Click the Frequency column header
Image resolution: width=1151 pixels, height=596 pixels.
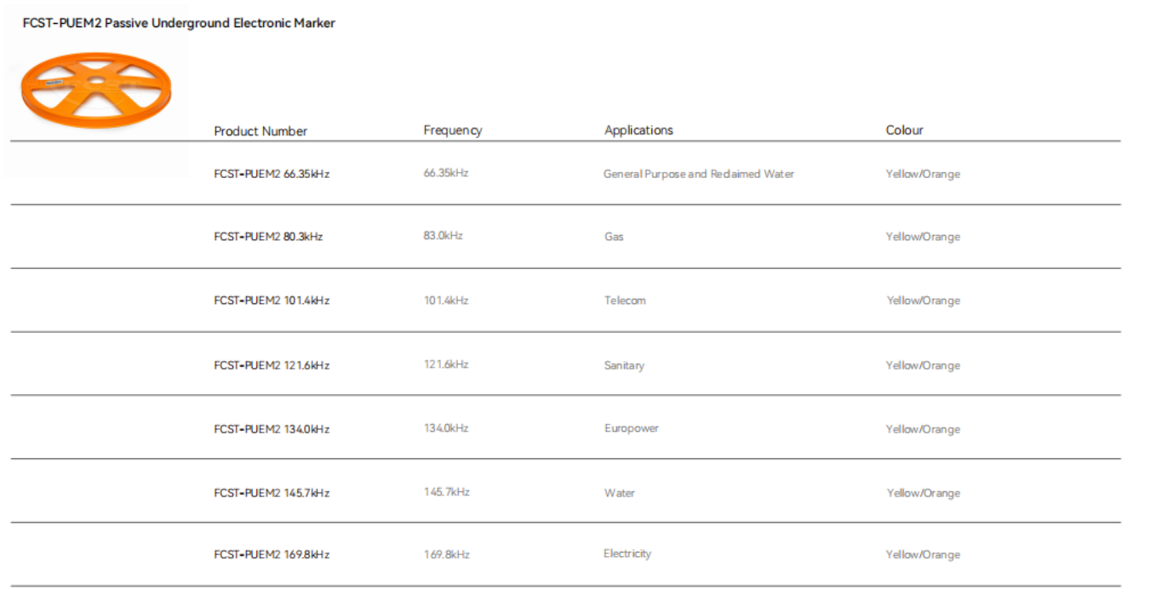coord(452,130)
